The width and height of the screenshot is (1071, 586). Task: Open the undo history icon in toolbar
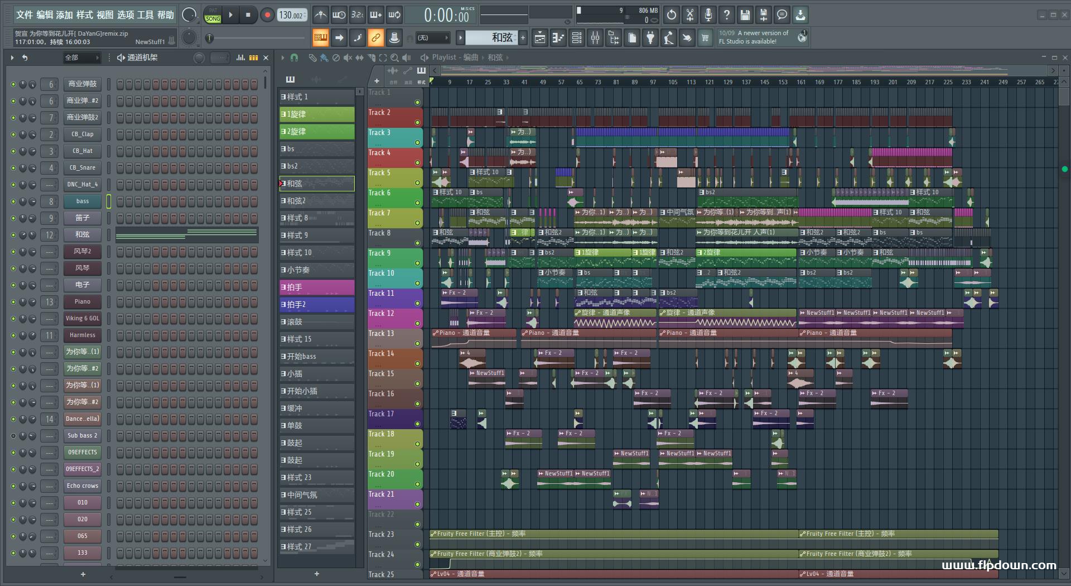672,15
